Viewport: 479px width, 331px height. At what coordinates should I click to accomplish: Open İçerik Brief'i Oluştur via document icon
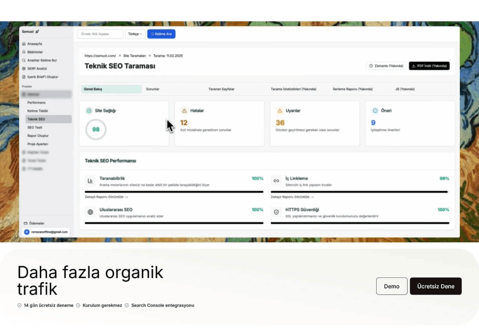[x=25, y=77]
